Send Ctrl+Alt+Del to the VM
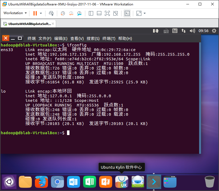Image resolution: width=219 pixels, height=191 pixels. [51, 13]
